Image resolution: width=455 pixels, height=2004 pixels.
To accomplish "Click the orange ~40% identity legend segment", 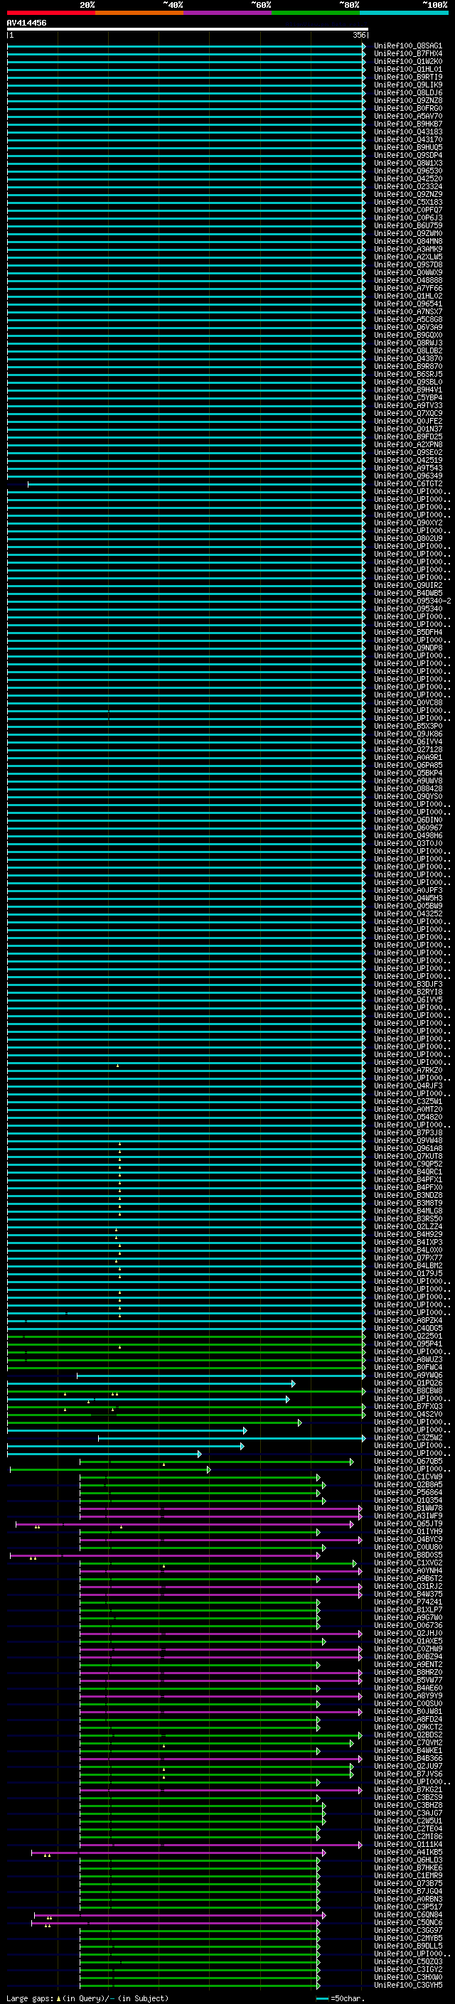I will coord(139,13).
